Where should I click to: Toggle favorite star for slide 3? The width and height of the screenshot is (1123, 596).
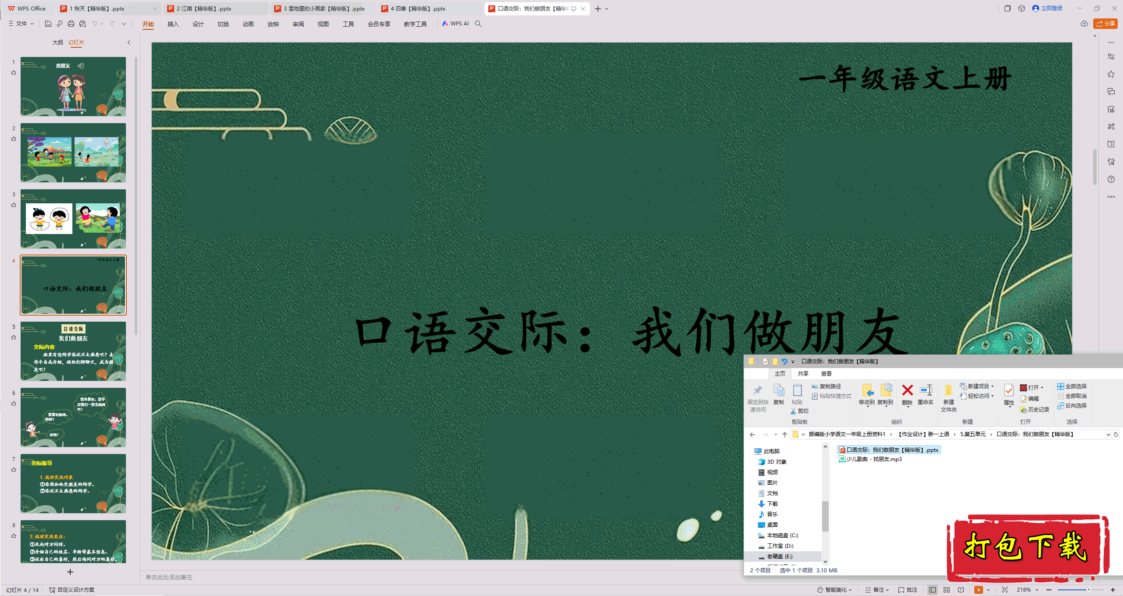coord(14,205)
